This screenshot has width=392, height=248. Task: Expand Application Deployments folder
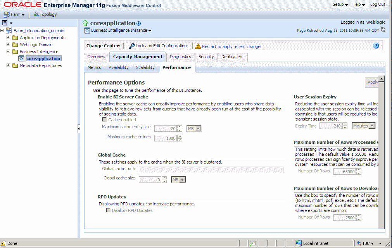pyautogui.click(x=8, y=38)
